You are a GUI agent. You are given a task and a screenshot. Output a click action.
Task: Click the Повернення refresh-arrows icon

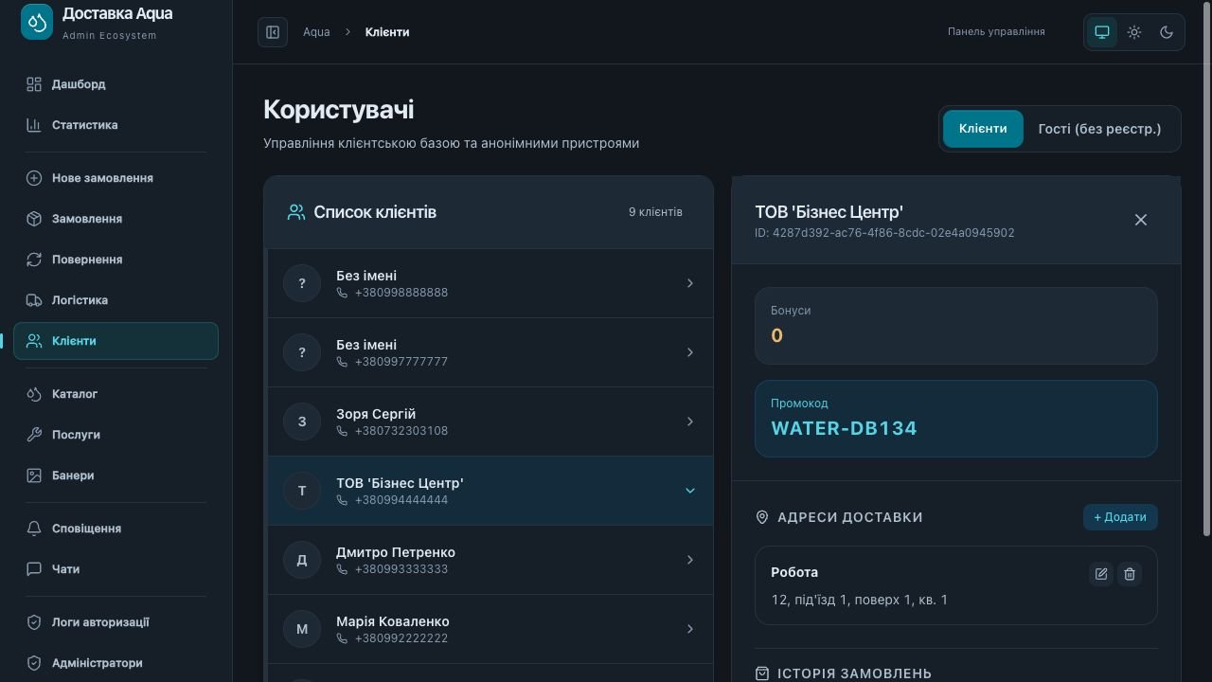[34, 260]
